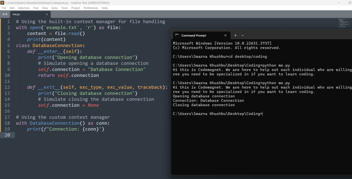The image size is (352, 179).
Task: Click line number 20 in gutter
Action: (7, 135)
